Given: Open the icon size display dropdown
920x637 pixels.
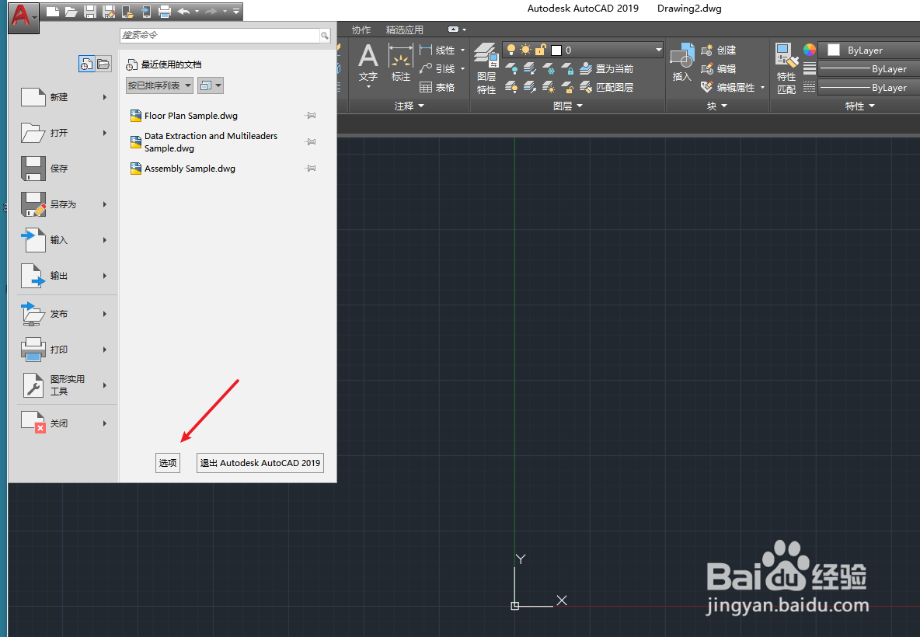Looking at the screenshot, I should point(211,85).
